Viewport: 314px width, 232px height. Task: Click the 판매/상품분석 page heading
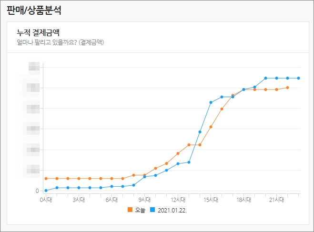click(34, 10)
